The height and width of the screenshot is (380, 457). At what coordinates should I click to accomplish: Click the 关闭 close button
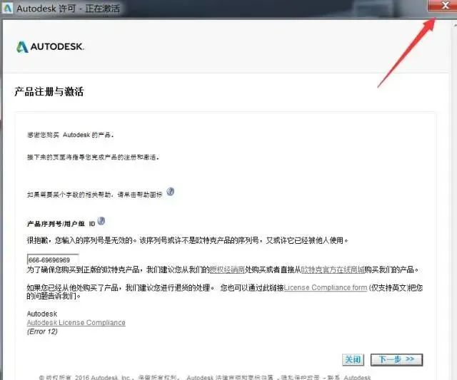tap(353, 359)
